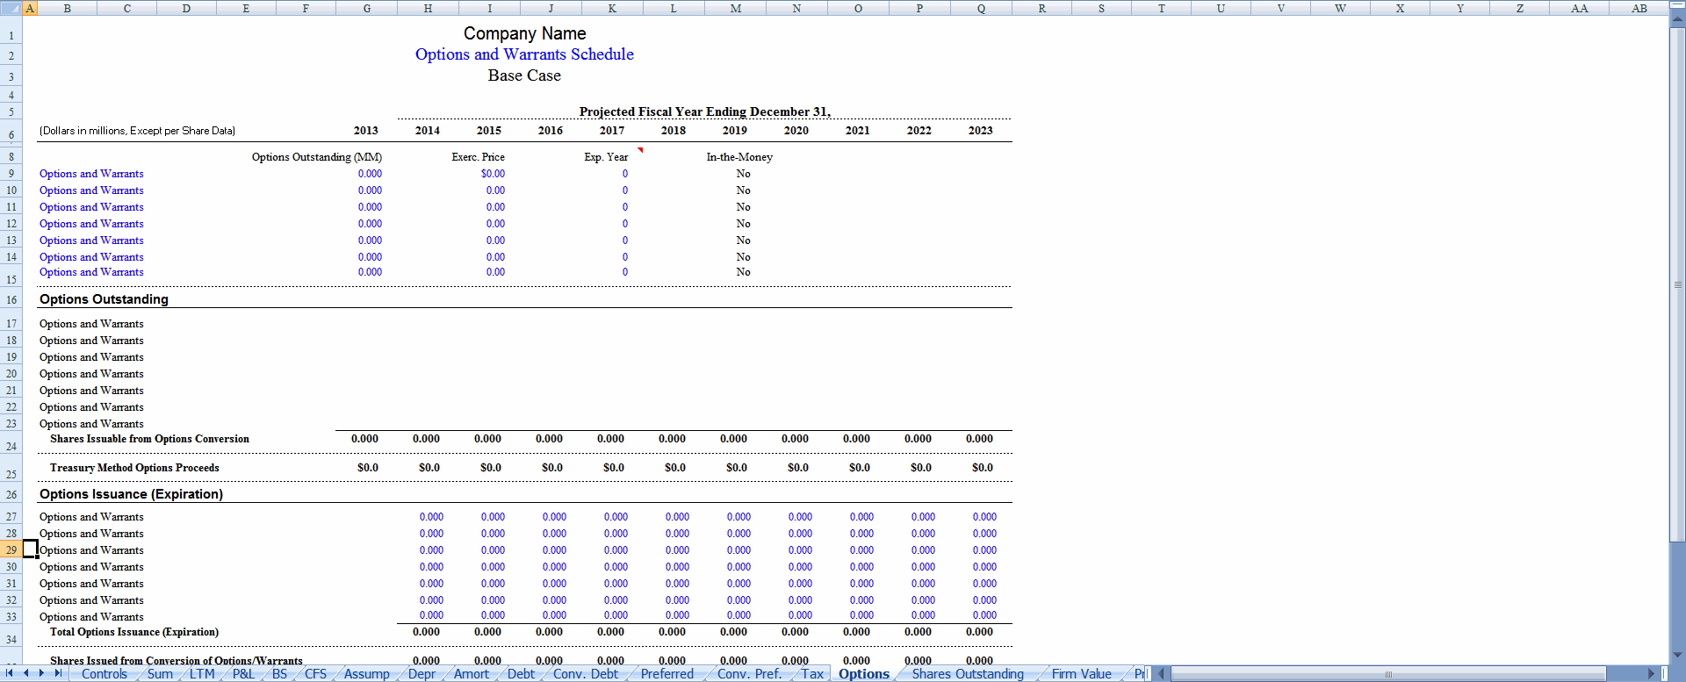Click the red comment indicator near Exp. Year
Viewport: 1686px width, 682px height.
pos(640,150)
